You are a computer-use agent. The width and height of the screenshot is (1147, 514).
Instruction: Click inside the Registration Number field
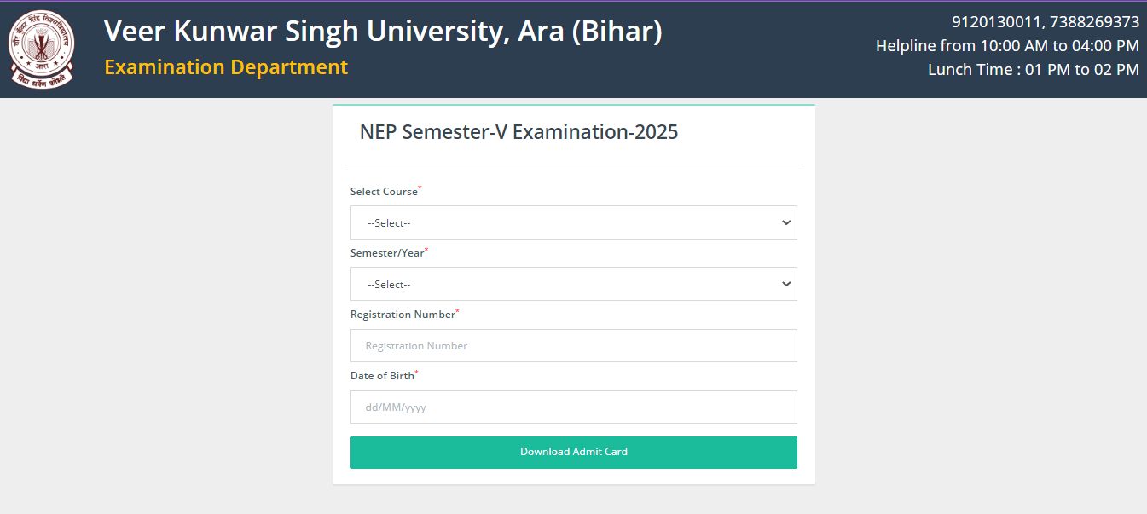573,345
